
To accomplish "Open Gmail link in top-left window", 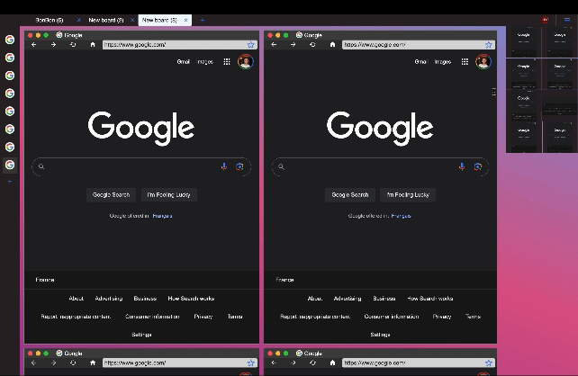I will pyautogui.click(x=183, y=61).
